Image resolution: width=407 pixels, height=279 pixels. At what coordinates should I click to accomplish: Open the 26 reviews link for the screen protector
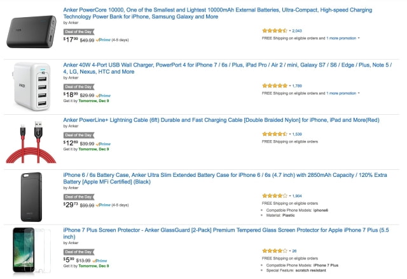click(x=294, y=251)
